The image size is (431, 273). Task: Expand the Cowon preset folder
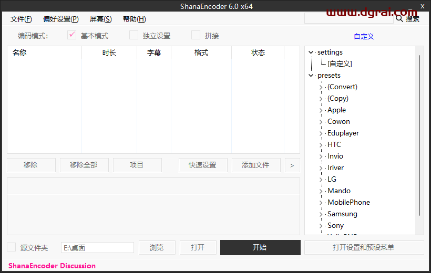[321, 122]
